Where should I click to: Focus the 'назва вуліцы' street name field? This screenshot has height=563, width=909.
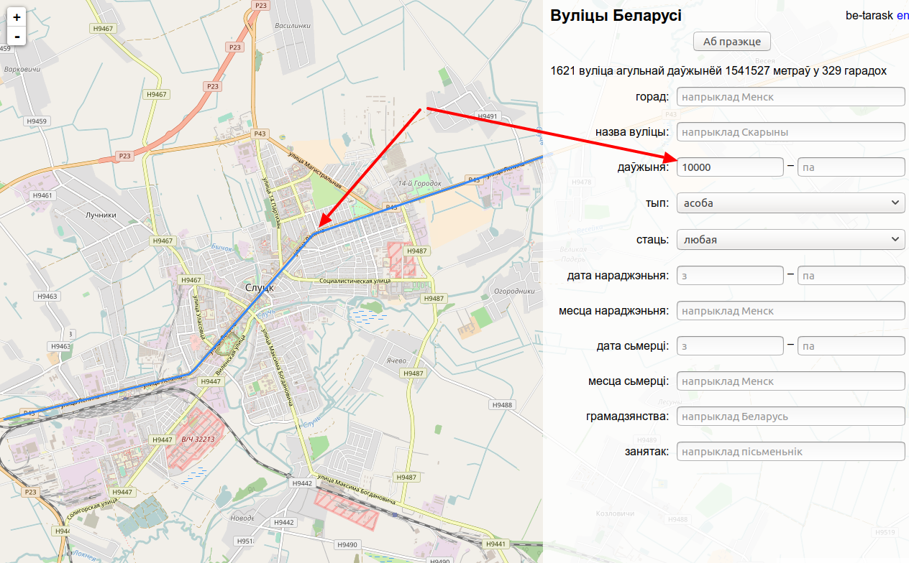point(790,132)
